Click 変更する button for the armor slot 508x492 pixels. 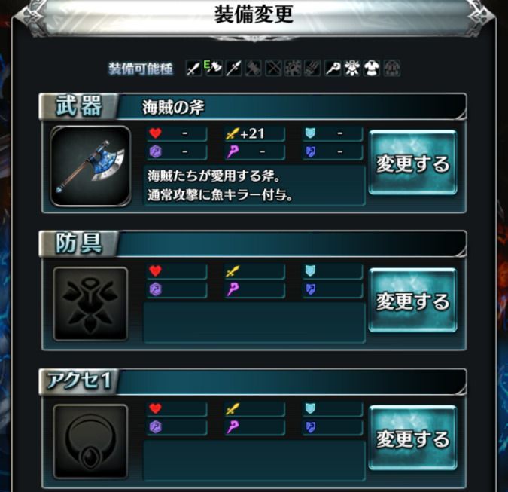click(412, 300)
